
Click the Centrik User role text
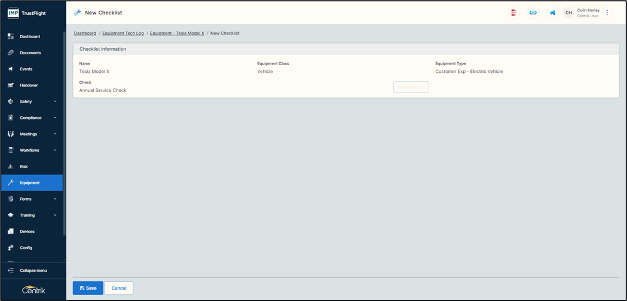coord(588,16)
